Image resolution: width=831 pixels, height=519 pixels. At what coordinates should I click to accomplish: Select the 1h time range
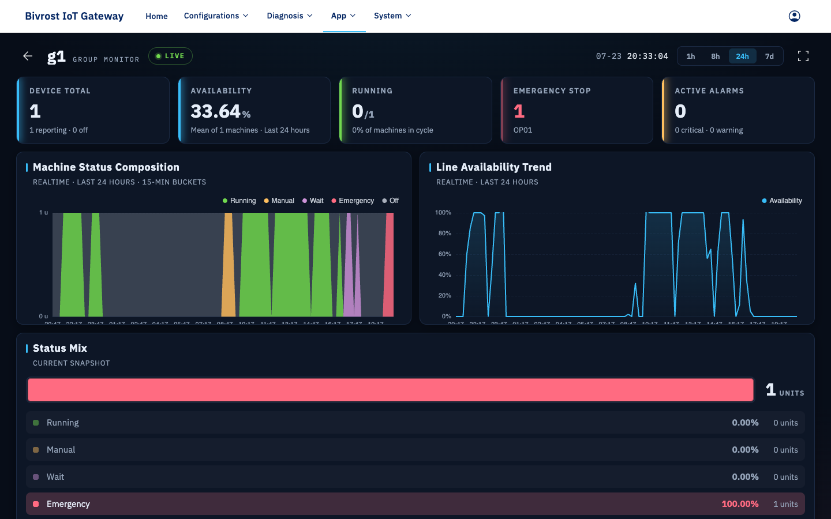pyautogui.click(x=691, y=56)
